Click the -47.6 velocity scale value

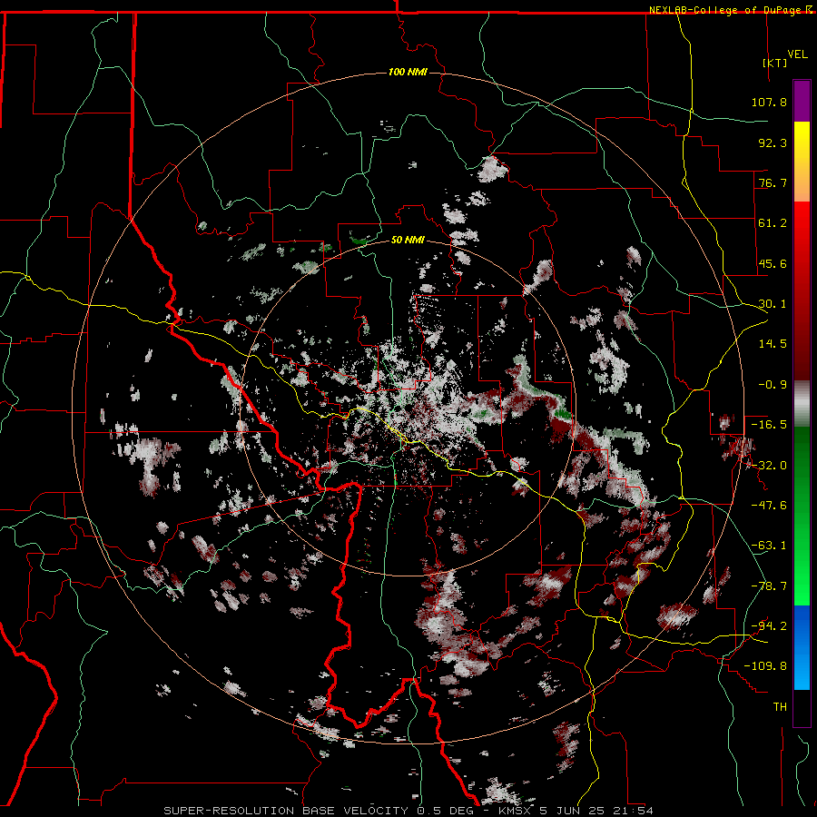point(769,506)
